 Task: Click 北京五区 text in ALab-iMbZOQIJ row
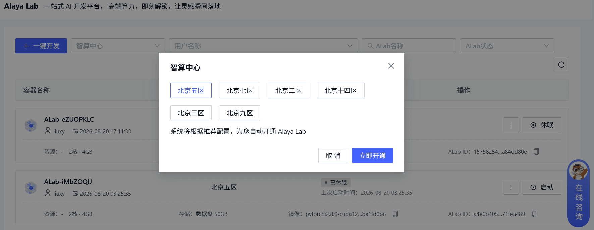[x=224, y=187]
